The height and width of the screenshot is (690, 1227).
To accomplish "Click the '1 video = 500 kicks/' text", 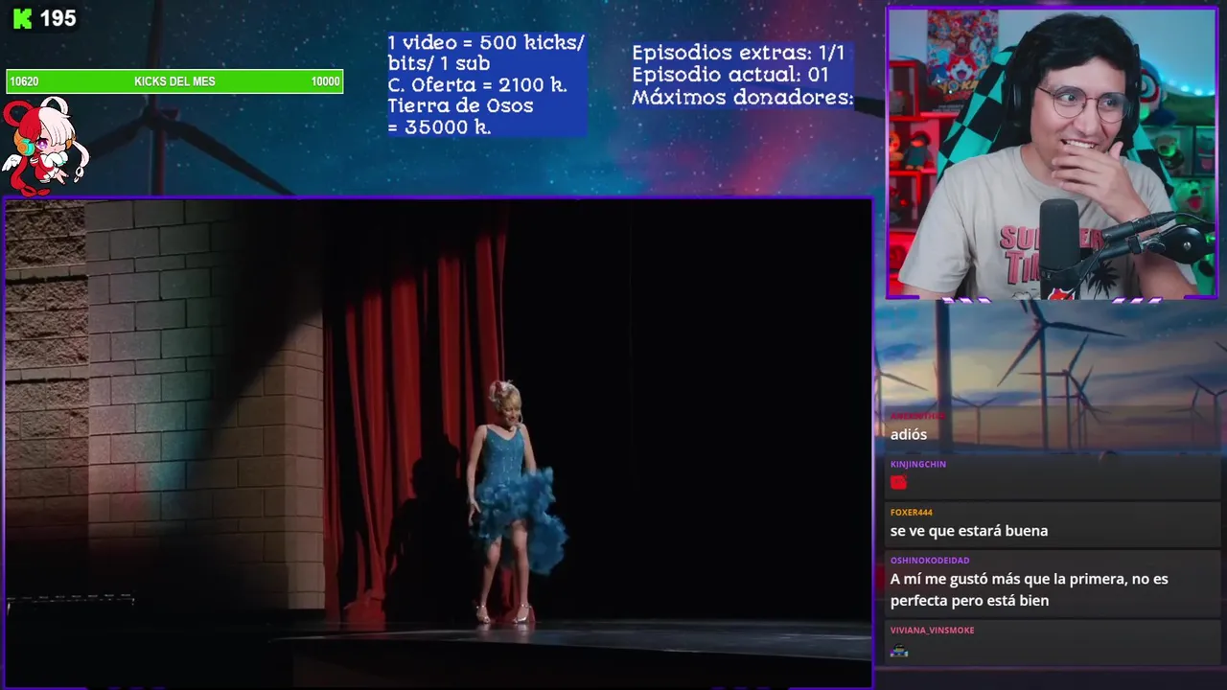I will (x=486, y=43).
